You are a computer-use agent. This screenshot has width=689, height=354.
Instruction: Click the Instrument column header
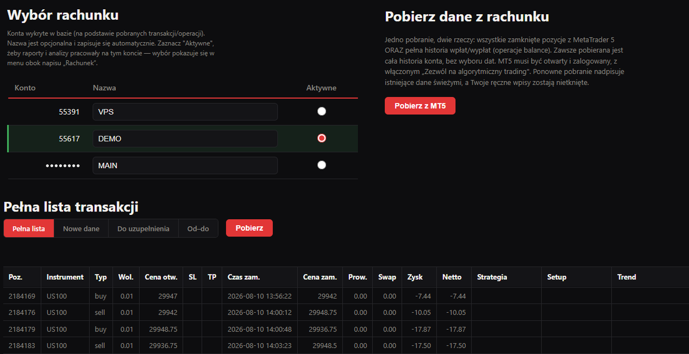coord(65,277)
